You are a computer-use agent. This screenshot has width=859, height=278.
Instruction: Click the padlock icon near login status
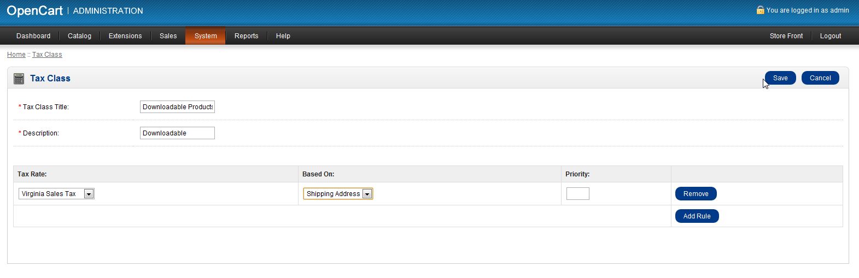pos(760,10)
